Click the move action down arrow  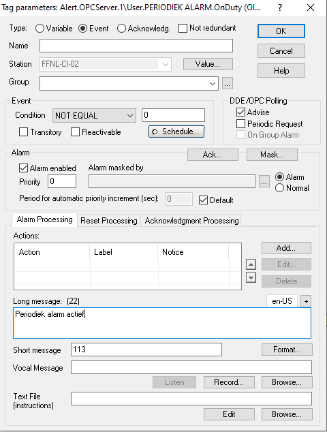(251, 277)
